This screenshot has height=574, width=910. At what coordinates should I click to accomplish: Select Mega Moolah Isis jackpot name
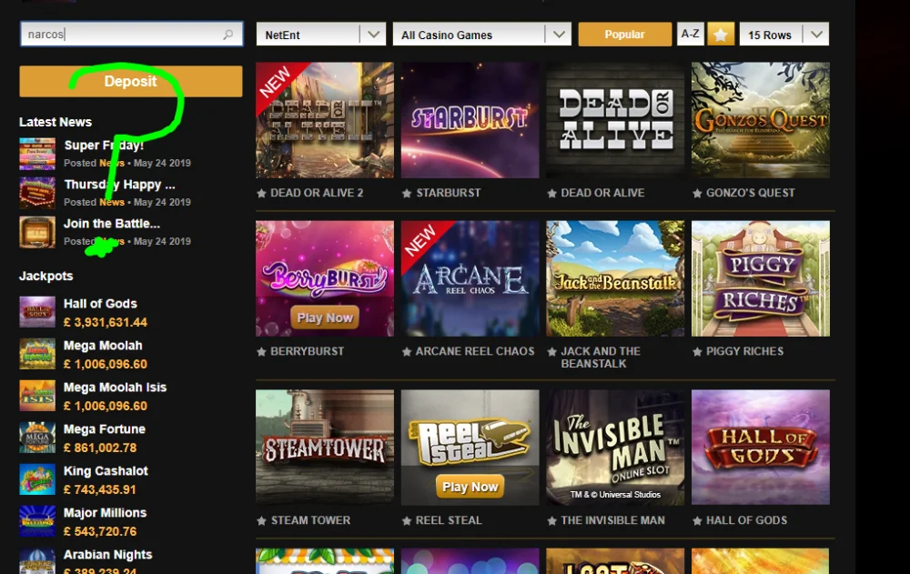(115, 388)
